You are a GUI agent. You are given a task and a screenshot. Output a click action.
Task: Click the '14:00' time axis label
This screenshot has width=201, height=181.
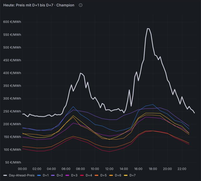coord(124,169)
